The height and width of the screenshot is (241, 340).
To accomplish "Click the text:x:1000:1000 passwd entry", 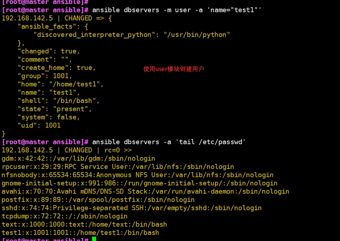I will (84, 224).
